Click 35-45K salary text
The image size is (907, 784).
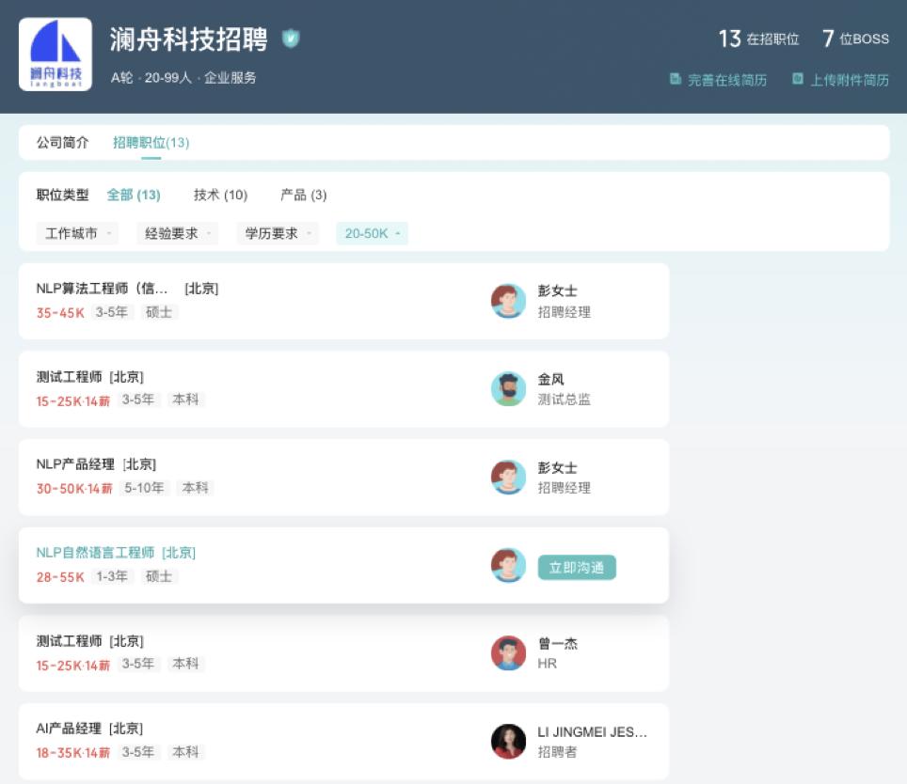click(60, 312)
